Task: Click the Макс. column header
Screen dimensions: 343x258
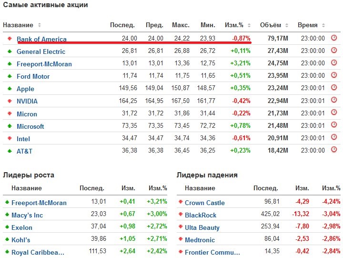Action: click(x=181, y=25)
